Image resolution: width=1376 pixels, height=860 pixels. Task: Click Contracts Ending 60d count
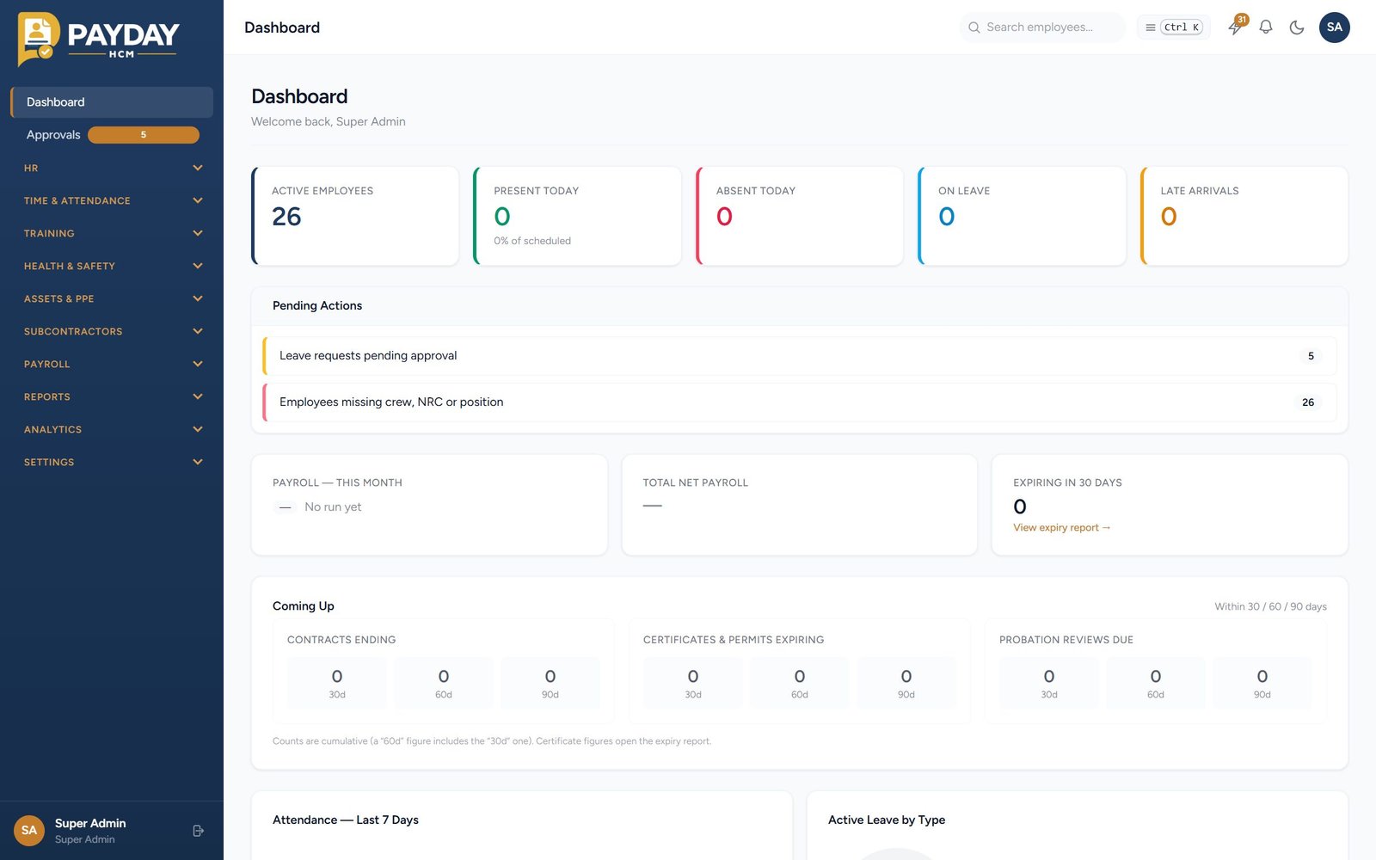coord(444,683)
